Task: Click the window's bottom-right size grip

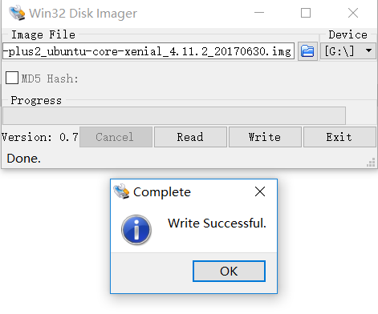Action: [371, 163]
